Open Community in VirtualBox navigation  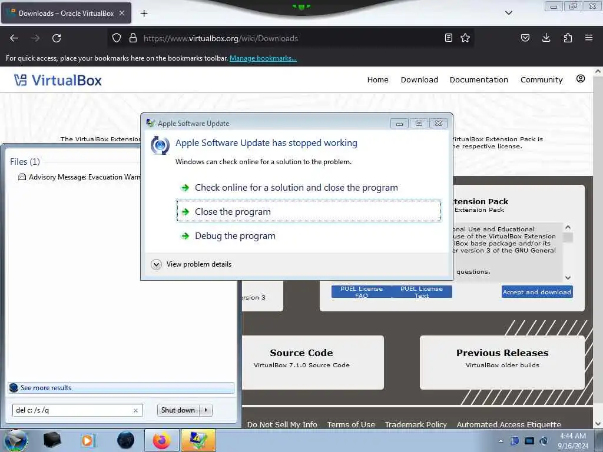[542, 79]
